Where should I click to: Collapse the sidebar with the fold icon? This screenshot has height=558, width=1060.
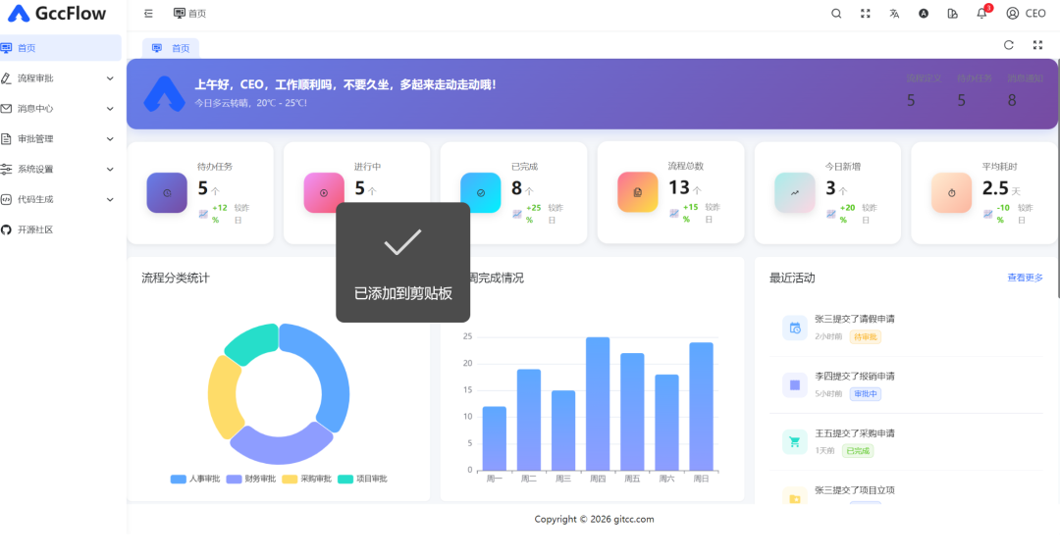[149, 14]
